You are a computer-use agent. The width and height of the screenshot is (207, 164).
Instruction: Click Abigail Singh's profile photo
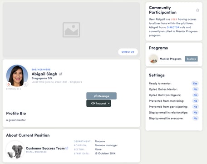tap(17, 76)
